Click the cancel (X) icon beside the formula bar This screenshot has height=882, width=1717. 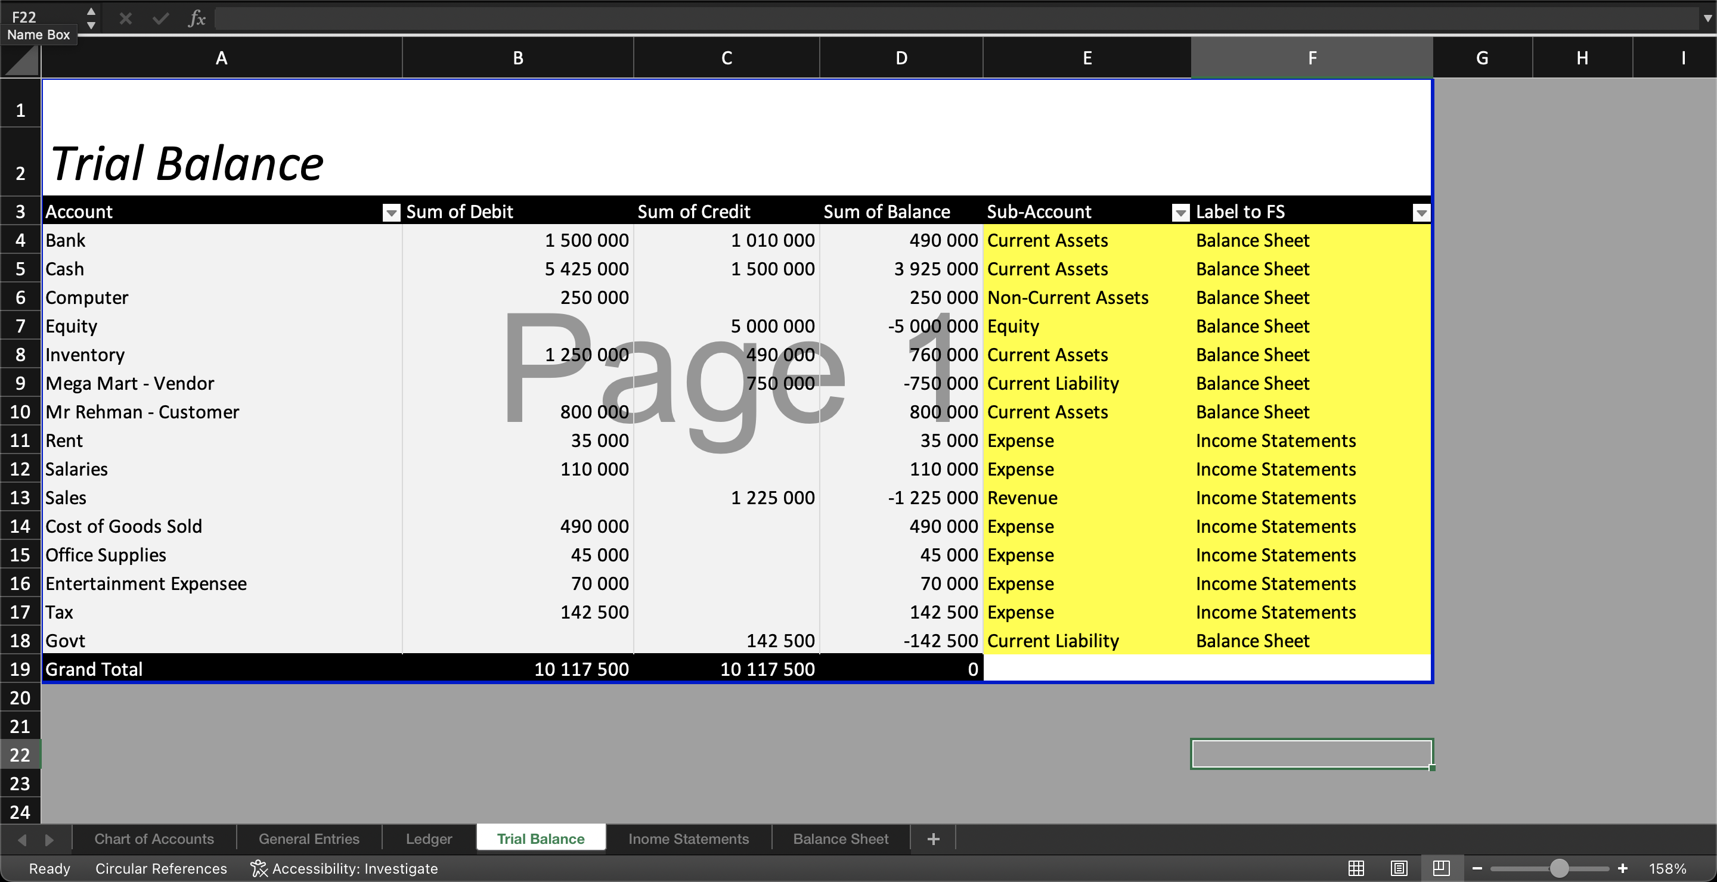pyautogui.click(x=125, y=18)
